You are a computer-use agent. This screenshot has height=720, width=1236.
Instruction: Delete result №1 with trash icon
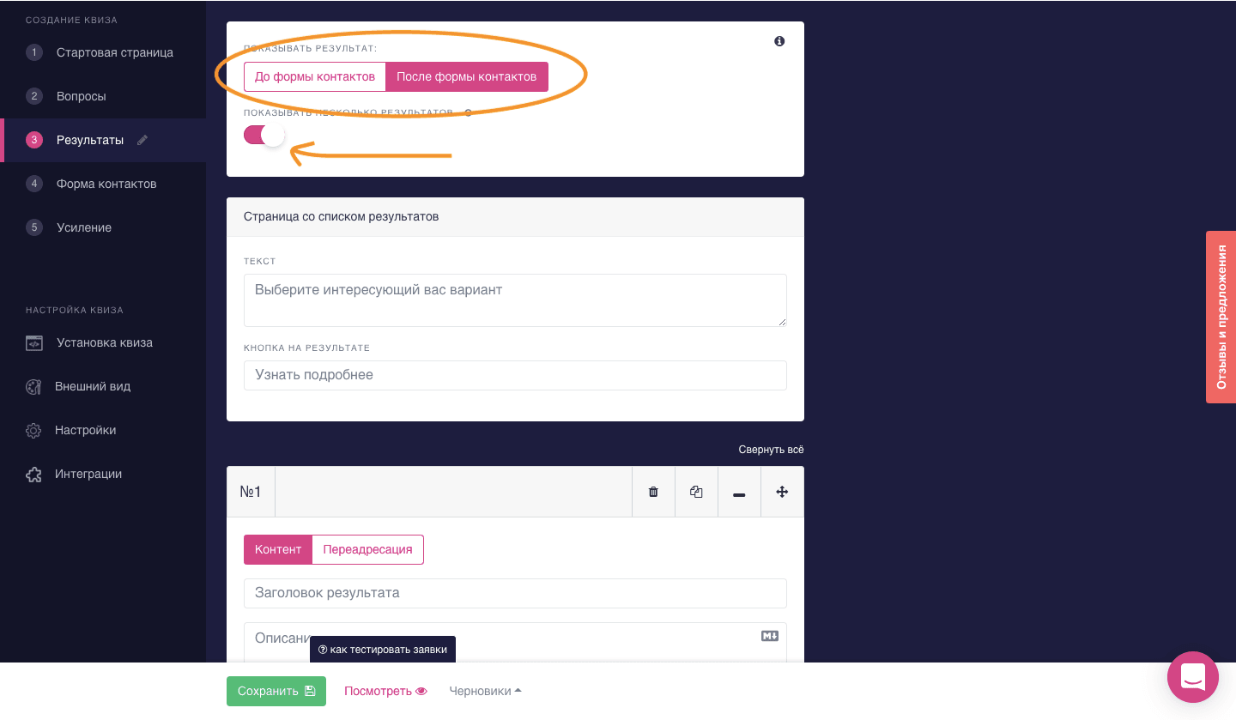653,492
